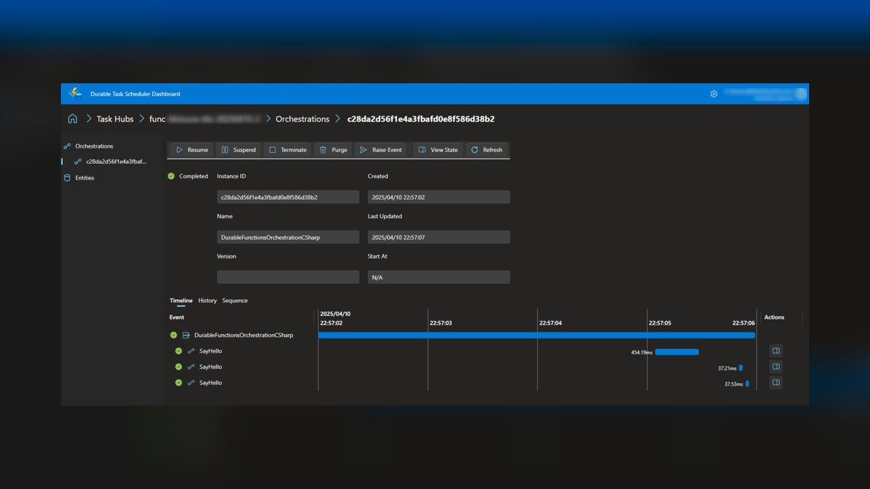Open the blurred func task hub breadcrumb
The width and height of the screenshot is (870, 489).
[x=205, y=119]
